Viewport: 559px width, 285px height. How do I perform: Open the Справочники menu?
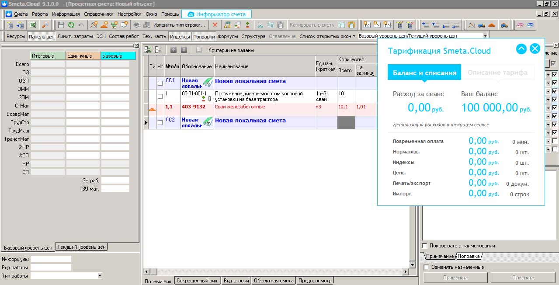pos(98,14)
